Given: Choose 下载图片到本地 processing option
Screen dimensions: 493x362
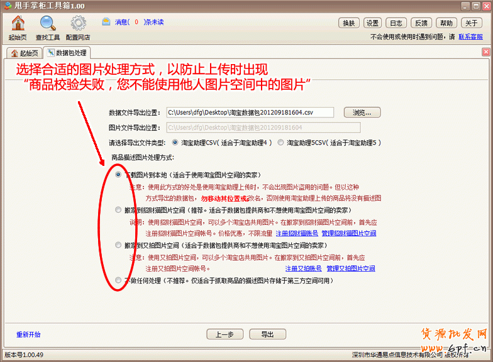Looking at the screenshot, I should click(118, 175).
